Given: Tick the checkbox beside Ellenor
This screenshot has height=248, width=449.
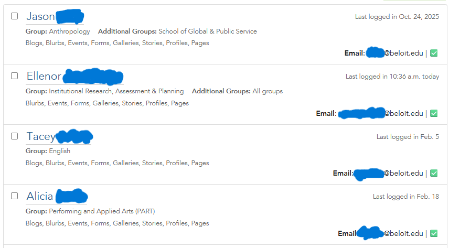Looking at the screenshot, I should pyautogui.click(x=15, y=76).
